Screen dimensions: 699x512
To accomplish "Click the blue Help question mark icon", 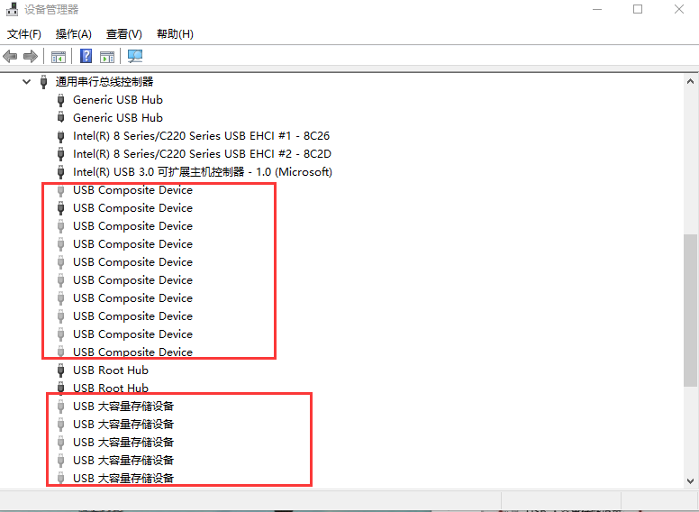I will 86,57.
